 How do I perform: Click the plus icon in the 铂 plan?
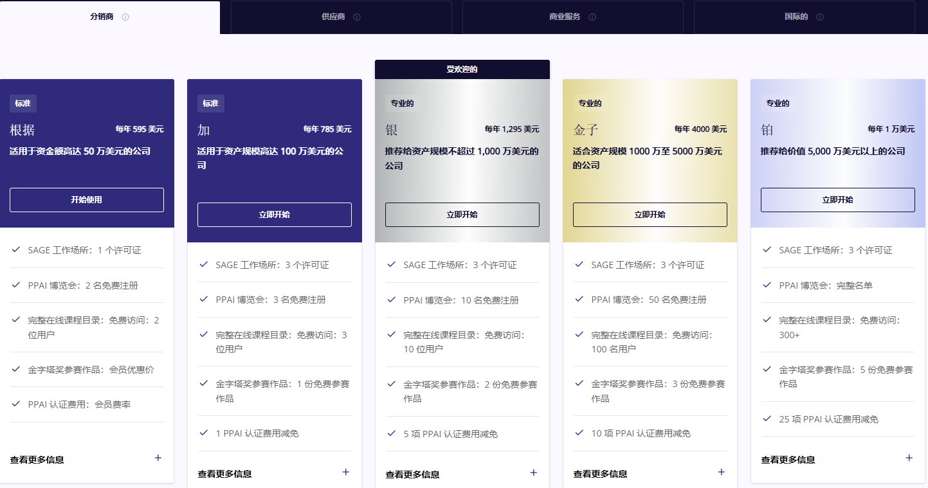pyautogui.click(x=909, y=458)
